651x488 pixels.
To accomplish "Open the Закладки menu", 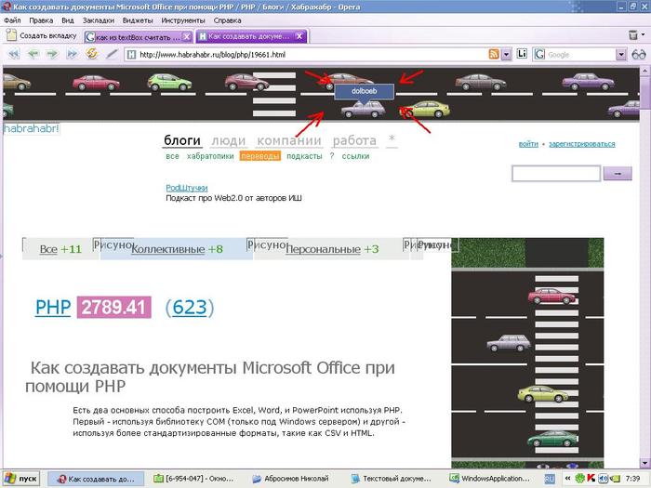I will pyautogui.click(x=99, y=20).
